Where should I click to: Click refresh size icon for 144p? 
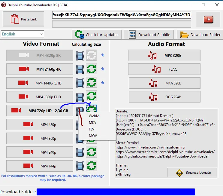click(x=92, y=166)
